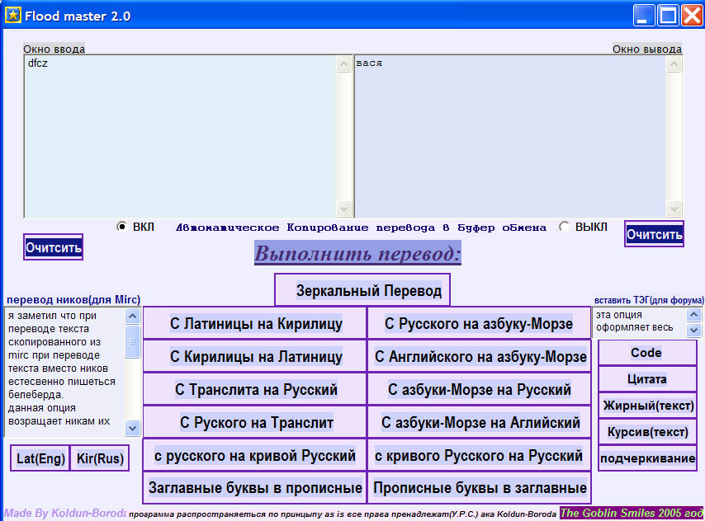The height and width of the screenshot is (521, 705).
Task: Apply Курсив(текст) tag
Action: coord(647,432)
